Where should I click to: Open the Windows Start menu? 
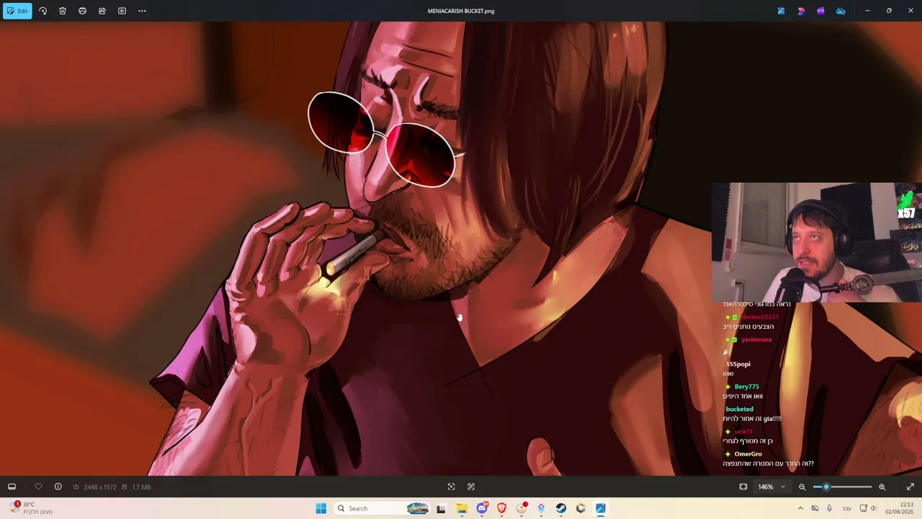tap(321, 508)
